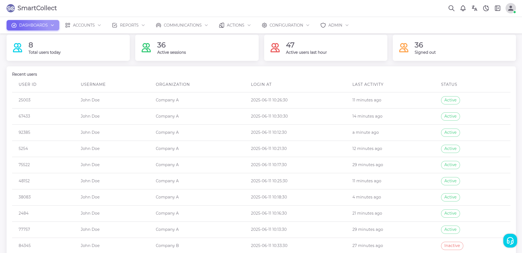Open the language translate icon
Screen dimensions: 522x253
(475, 8)
